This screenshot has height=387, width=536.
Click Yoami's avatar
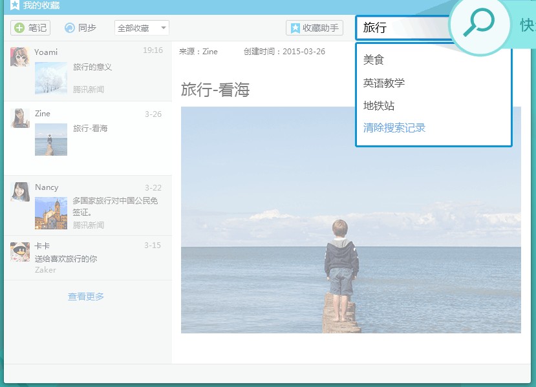pyautogui.click(x=20, y=57)
